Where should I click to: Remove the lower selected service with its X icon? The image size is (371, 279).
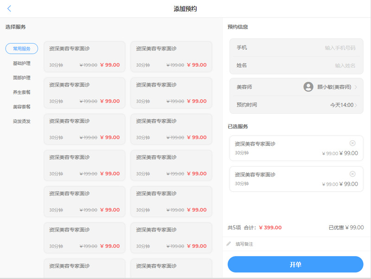(x=352, y=174)
